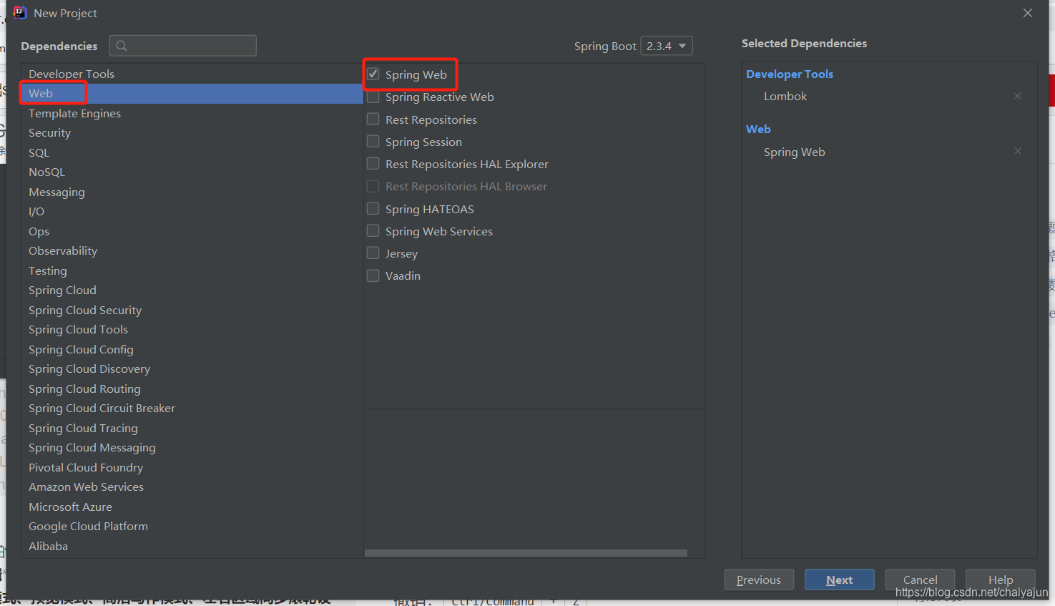
Task: Click the horizontal scrollbar under dependency list
Action: (x=526, y=553)
